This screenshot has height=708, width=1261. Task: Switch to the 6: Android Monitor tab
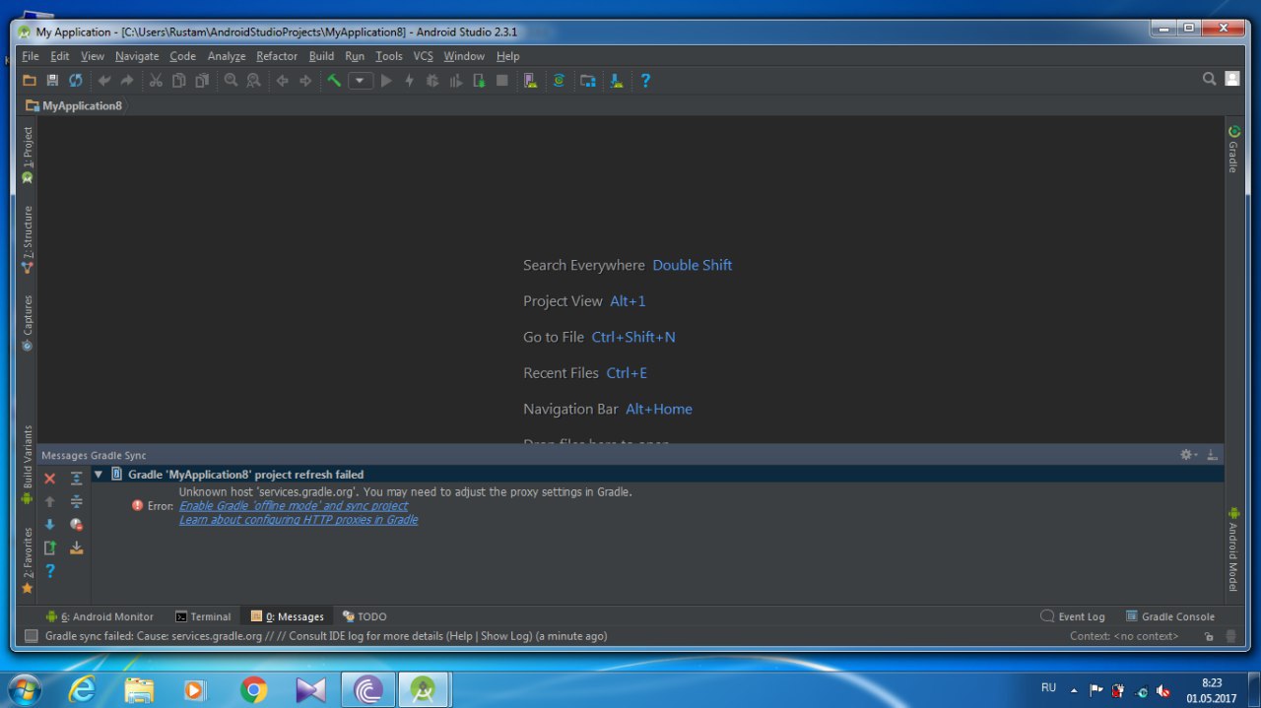(100, 616)
